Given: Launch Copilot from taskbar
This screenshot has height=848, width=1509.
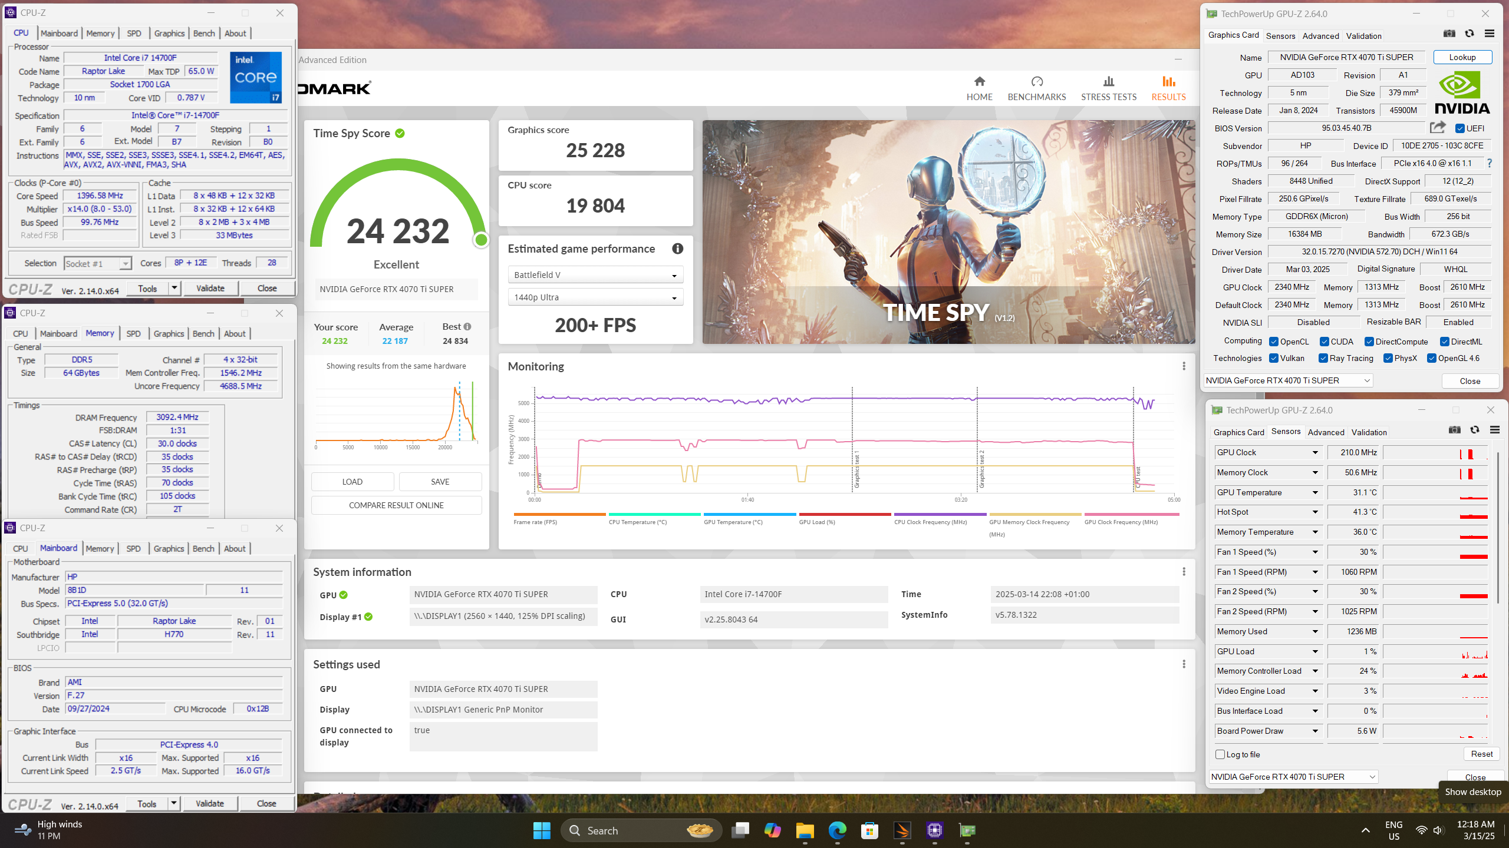Looking at the screenshot, I should tap(772, 831).
